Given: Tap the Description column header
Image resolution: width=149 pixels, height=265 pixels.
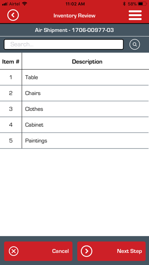Looking at the screenshot, I should (87, 62).
